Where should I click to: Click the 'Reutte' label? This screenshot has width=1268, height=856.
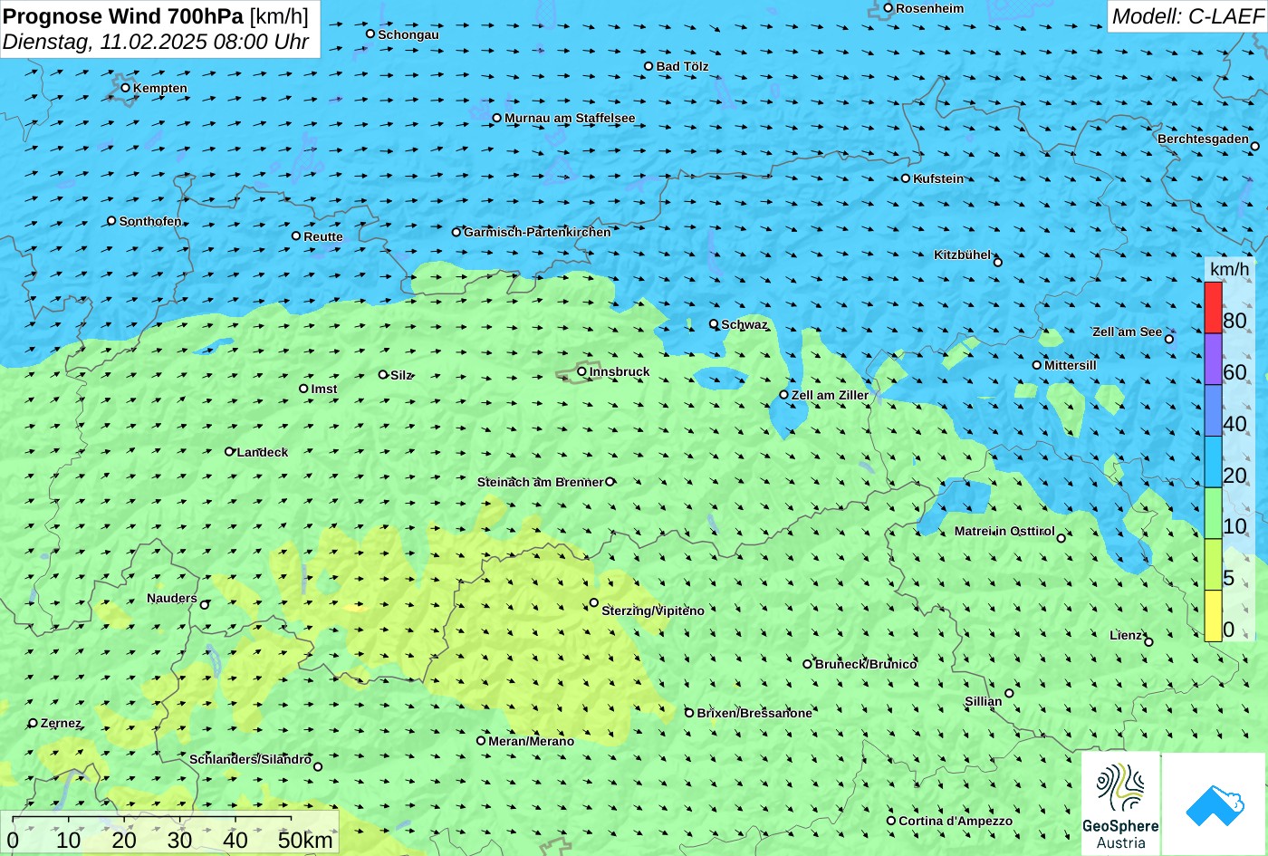coord(323,236)
